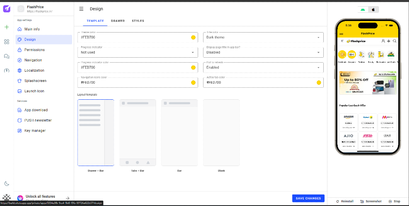Open the Navigation icons color swatch

coord(193,83)
